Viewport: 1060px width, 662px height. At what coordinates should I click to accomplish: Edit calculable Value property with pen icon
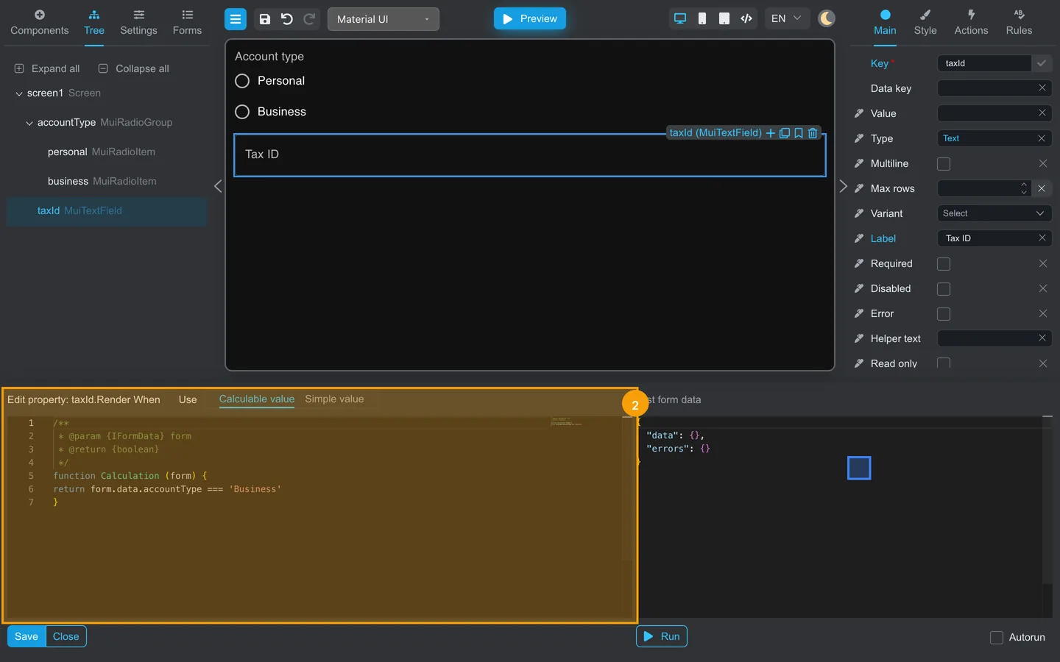pos(859,113)
